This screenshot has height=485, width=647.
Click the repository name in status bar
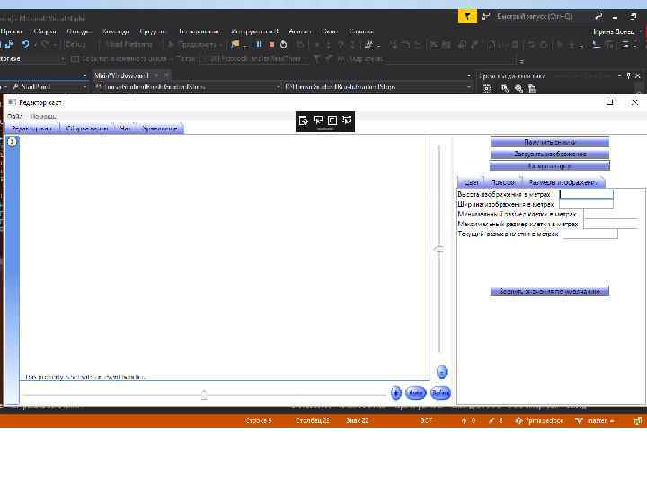539,420
